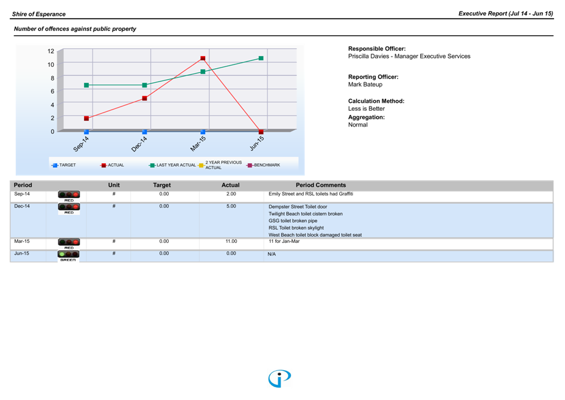This screenshot has height=400, width=565.
Task: Click the red traffic light for Mar-15
Action: tap(69, 244)
